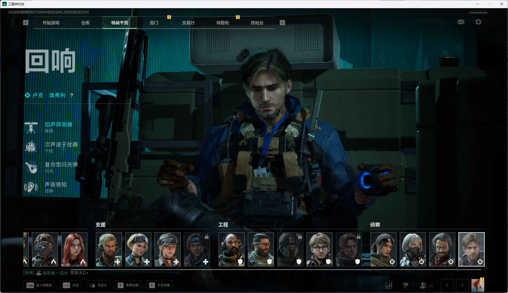Click the 回声探测器 skill name
This screenshot has width=508, height=293.
58,125
